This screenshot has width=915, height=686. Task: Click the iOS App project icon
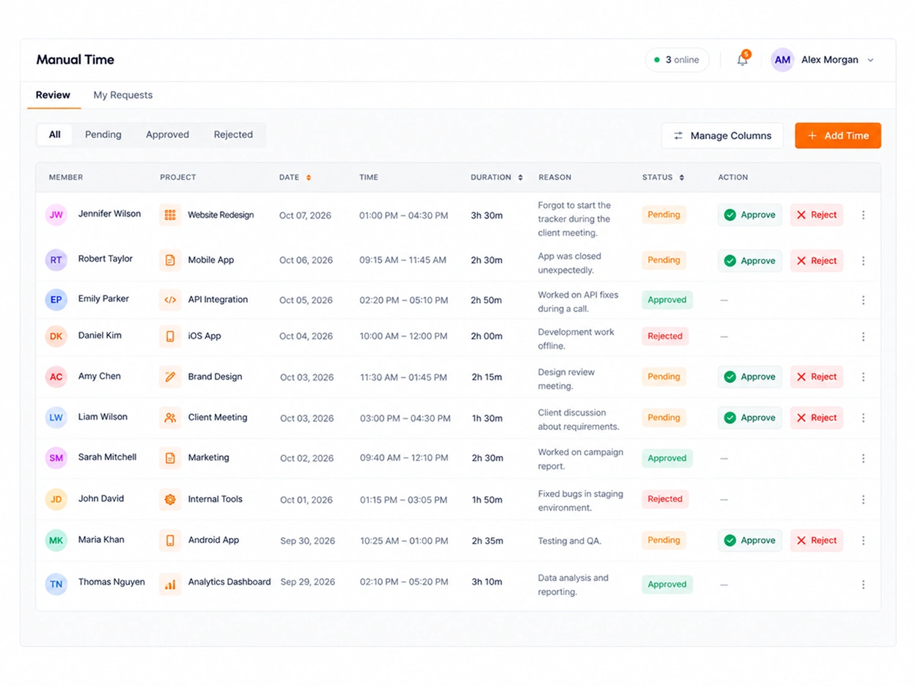[170, 336]
